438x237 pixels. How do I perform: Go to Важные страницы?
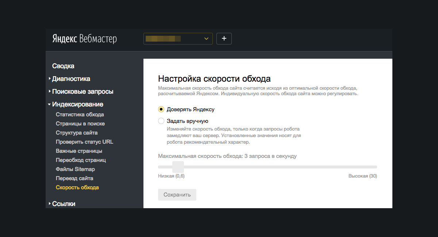(x=79, y=151)
